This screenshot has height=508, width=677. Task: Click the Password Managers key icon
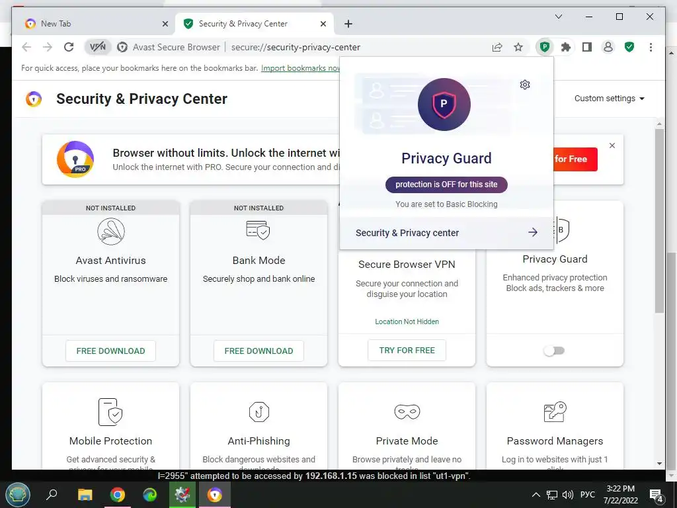(555, 411)
